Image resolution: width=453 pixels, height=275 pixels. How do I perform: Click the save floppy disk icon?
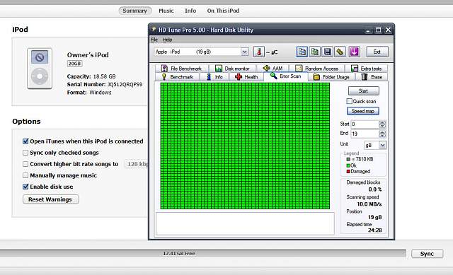pyautogui.click(x=327, y=52)
